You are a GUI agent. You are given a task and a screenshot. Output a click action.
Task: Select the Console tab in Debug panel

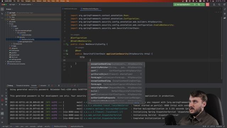click(x=34, y=86)
